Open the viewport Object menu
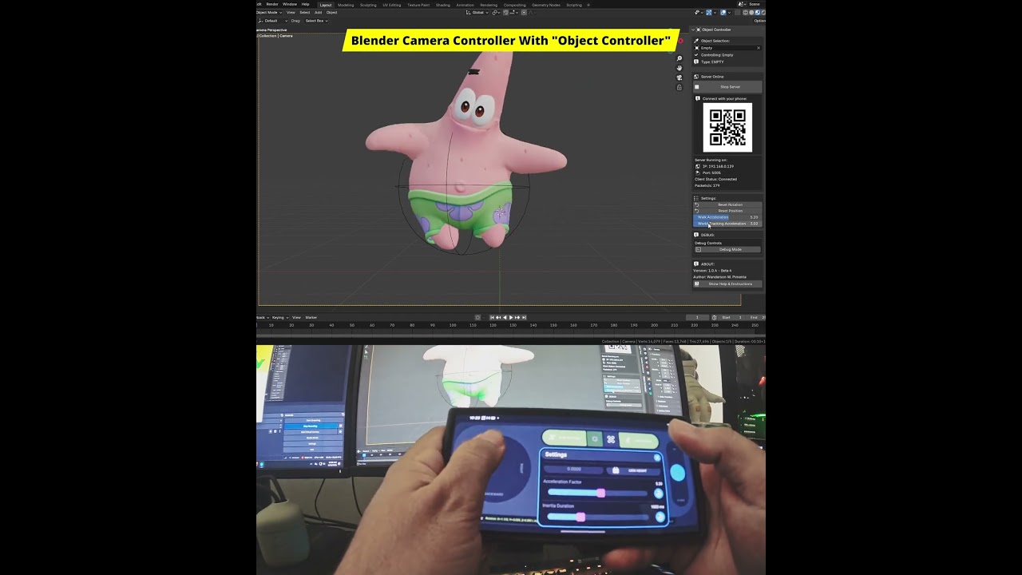The height and width of the screenshot is (575, 1022). pos(331,12)
